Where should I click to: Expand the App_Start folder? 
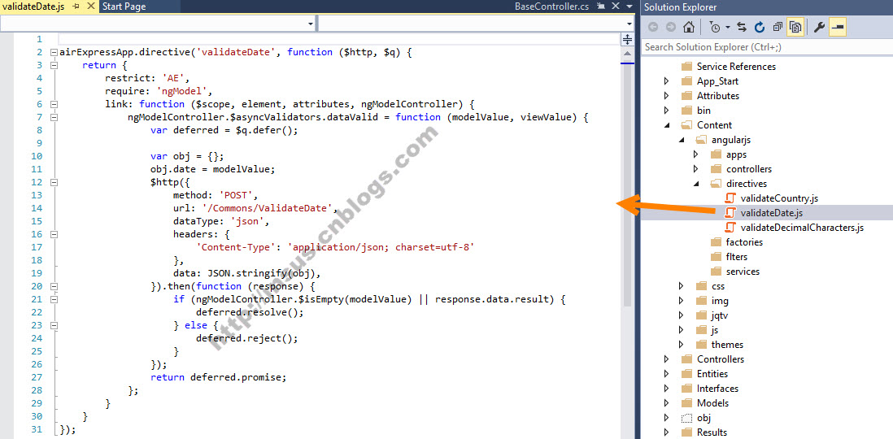point(666,80)
